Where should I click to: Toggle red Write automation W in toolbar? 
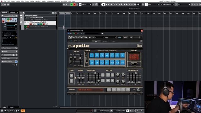click(74, 4)
